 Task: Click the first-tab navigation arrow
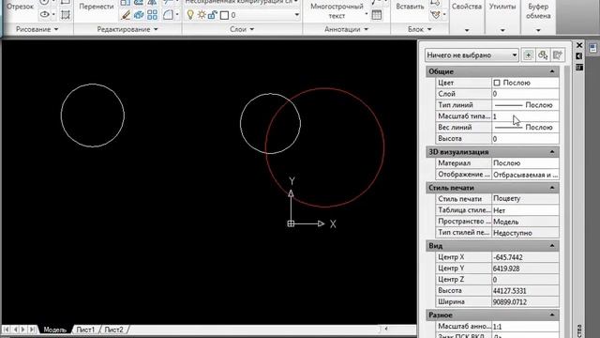pyautogui.click(x=7, y=330)
